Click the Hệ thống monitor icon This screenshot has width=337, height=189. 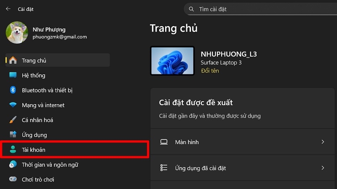point(13,75)
